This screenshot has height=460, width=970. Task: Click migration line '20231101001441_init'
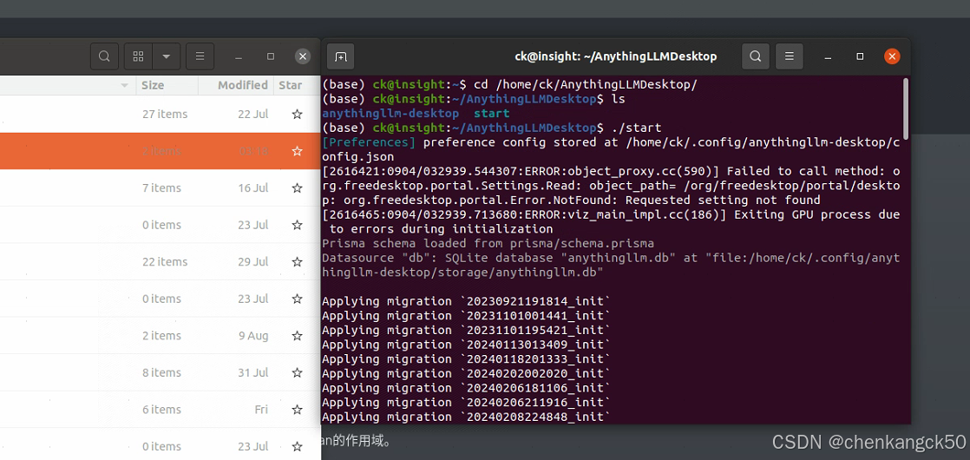pyautogui.click(x=467, y=315)
